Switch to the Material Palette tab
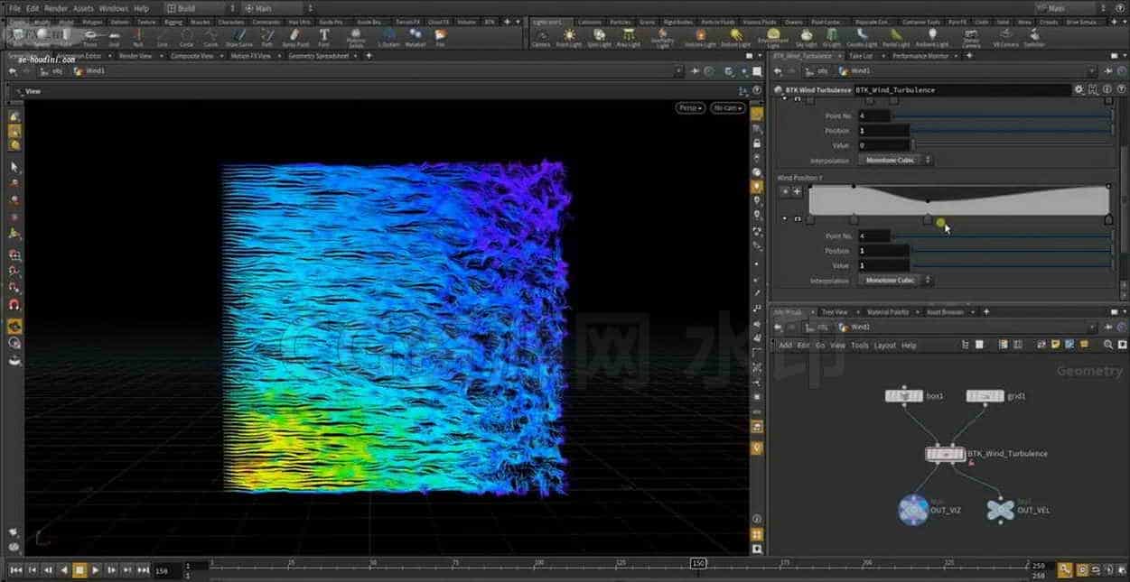Image resolution: width=1130 pixels, height=582 pixels. [x=887, y=312]
